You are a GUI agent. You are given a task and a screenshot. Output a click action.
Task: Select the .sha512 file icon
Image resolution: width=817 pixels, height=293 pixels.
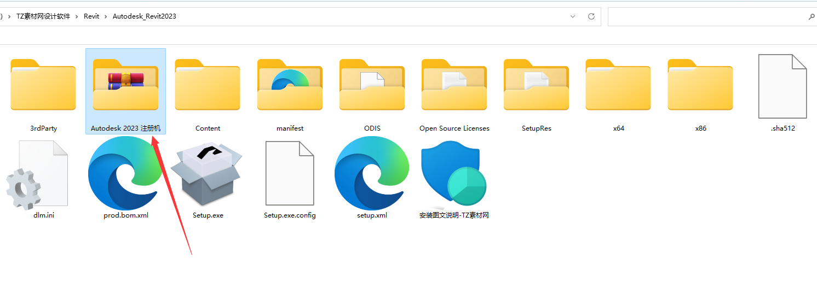point(783,86)
